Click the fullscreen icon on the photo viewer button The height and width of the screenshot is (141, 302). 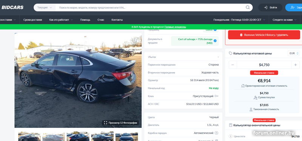105,123
